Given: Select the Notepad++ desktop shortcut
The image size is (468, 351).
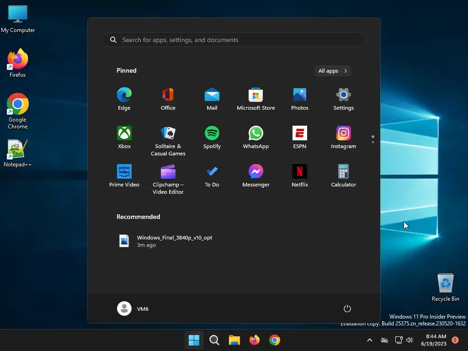Looking at the screenshot, I should tap(18, 153).
